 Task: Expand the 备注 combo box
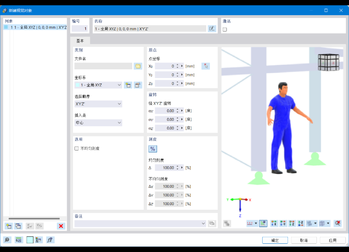[203, 223]
